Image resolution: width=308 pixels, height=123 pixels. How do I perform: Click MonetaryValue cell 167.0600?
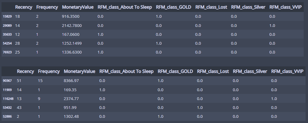pyautogui.click(x=71, y=34)
